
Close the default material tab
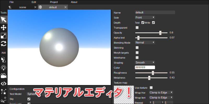[x=66, y=7]
